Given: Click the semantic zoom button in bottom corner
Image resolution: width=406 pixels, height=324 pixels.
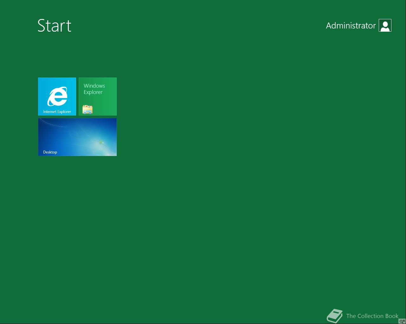Looking at the screenshot, I should pyautogui.click(x=402, y=321).
